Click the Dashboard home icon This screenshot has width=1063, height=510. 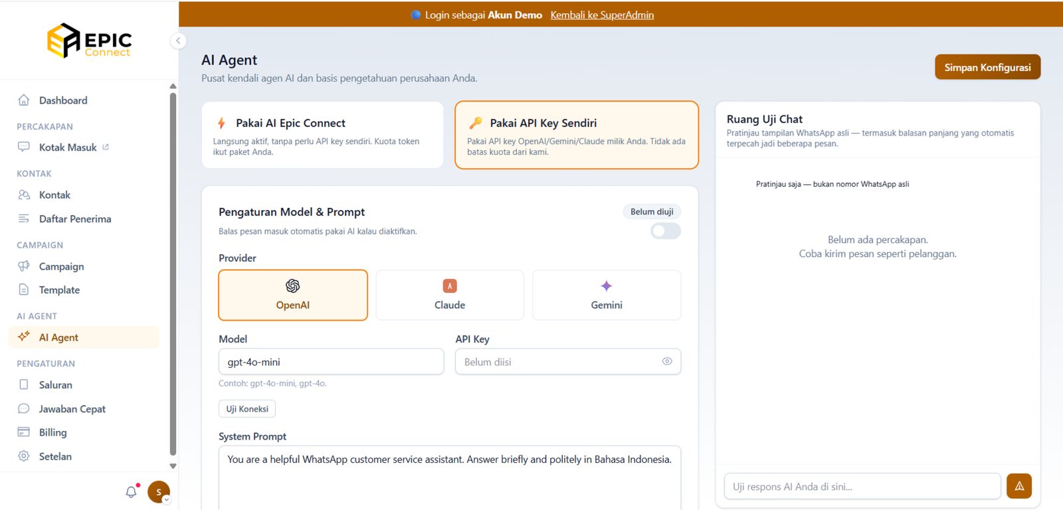24,100
